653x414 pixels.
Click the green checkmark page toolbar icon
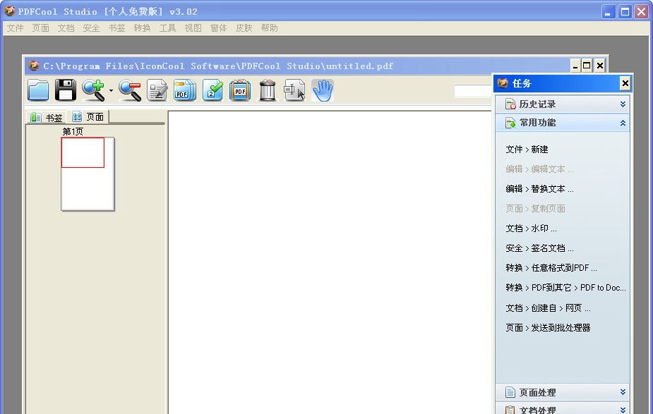click(x=212, y=90)
